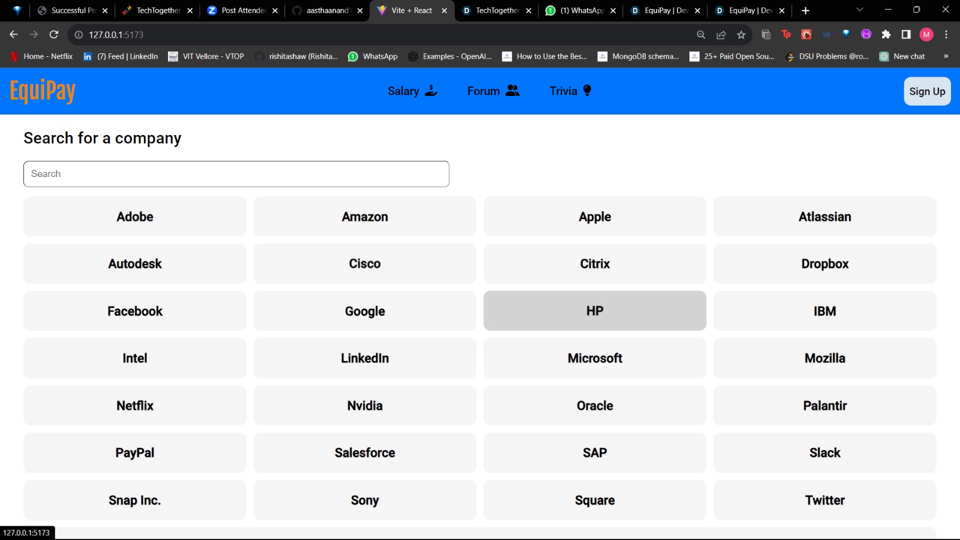Click the highlighted HP card

(x=595, y=311)
